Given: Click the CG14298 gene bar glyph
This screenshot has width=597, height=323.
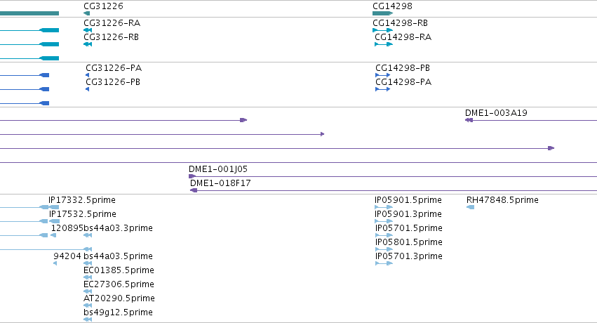Looking at the screenshot, I should [382, 13].
